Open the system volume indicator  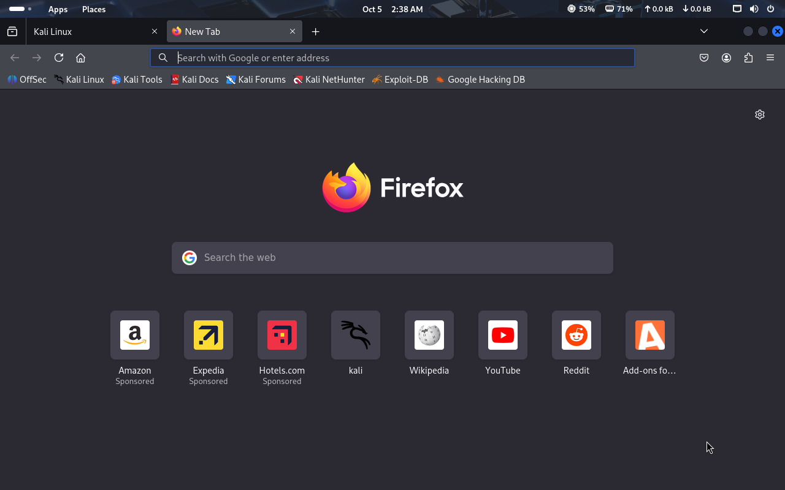pos(754,9)
